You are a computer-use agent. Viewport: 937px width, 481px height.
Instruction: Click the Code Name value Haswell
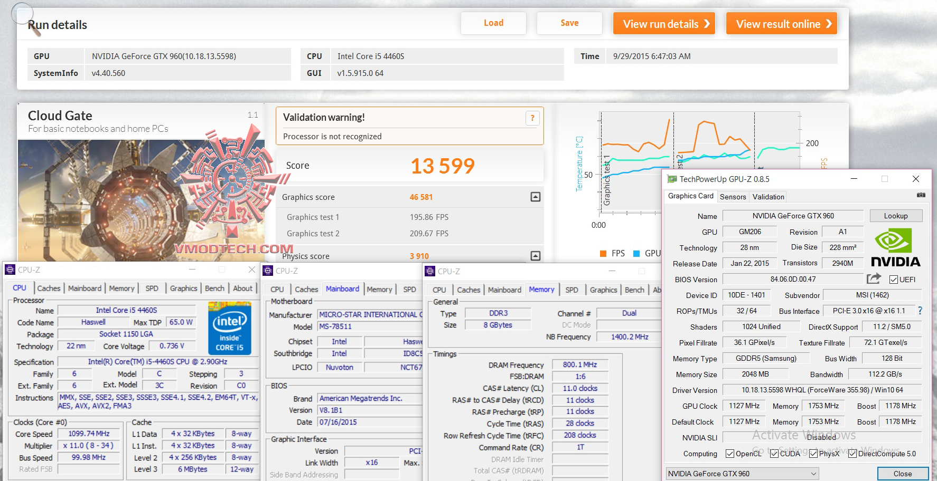pos(93,322)
